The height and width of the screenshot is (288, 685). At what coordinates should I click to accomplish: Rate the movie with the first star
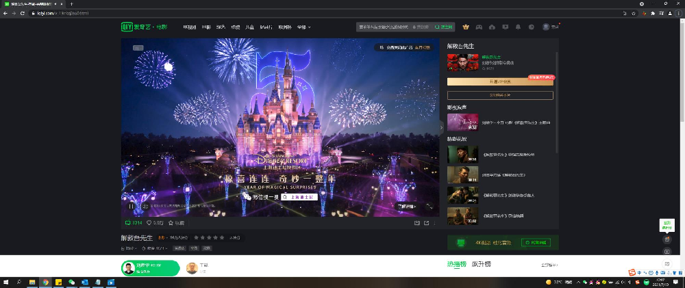pos(197,238)
